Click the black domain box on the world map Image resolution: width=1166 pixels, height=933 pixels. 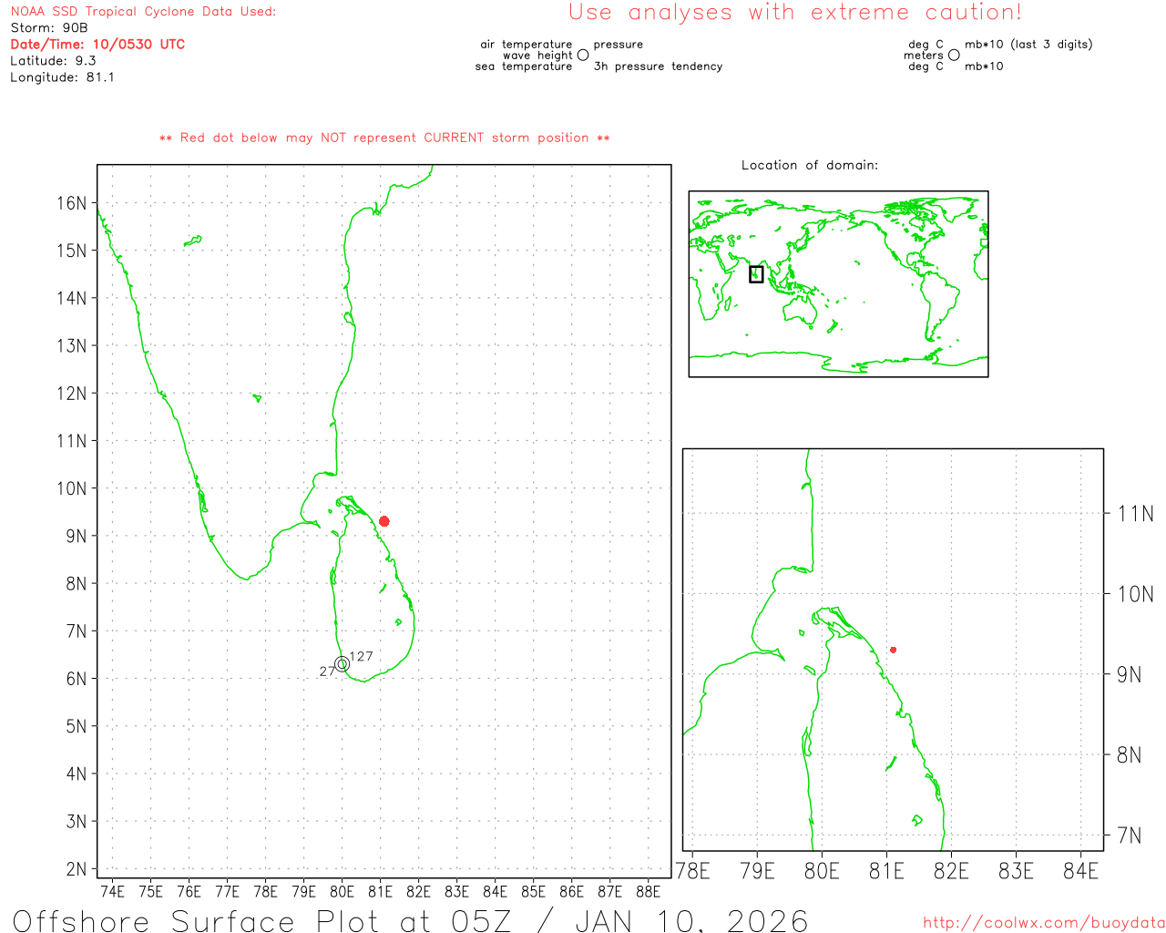click(756, 274)
